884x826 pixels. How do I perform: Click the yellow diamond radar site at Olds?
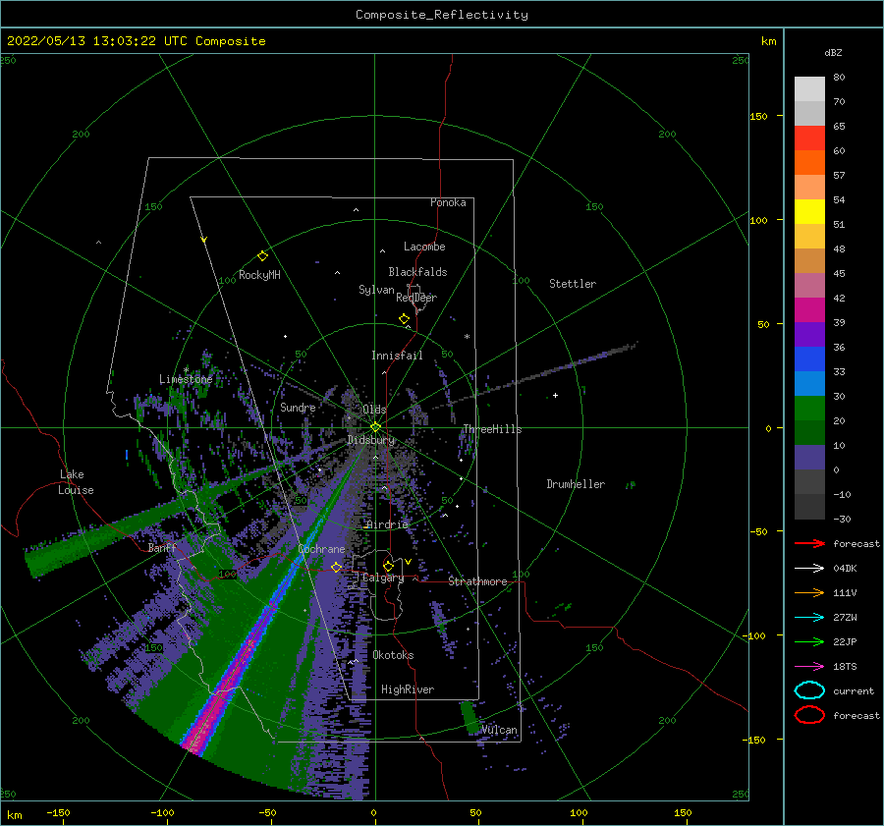tap(375, 427)
